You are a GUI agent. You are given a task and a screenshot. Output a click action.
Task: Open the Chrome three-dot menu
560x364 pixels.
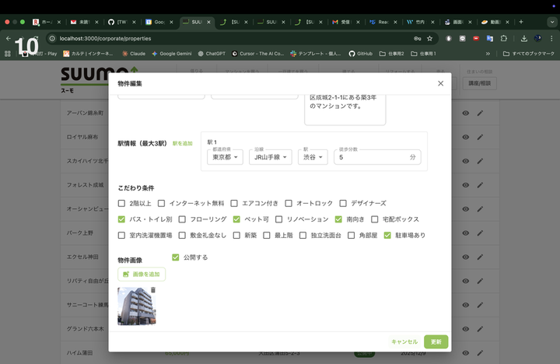(x=551, y=38)
